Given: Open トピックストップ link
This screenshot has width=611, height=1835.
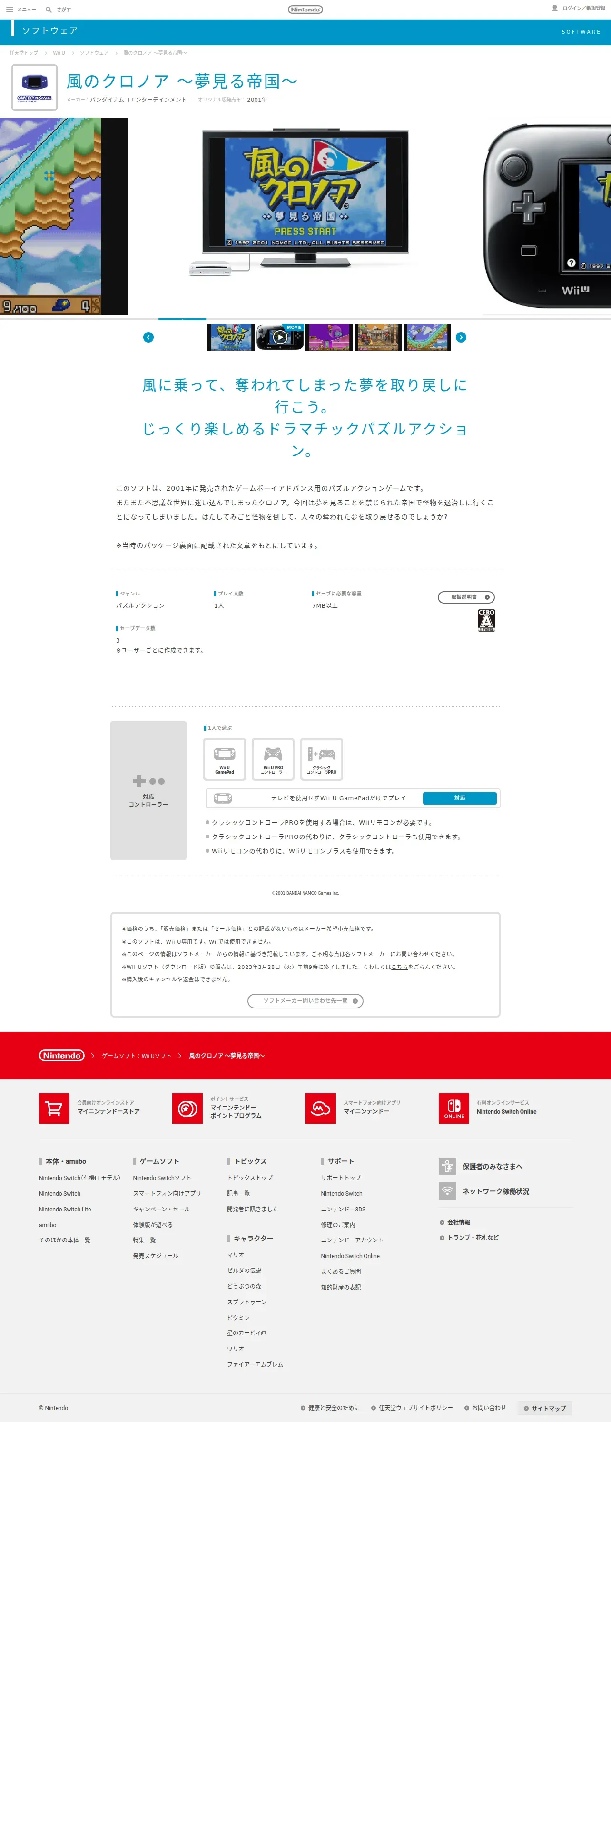Looking at the screenshot, I should pos(250,1178).
